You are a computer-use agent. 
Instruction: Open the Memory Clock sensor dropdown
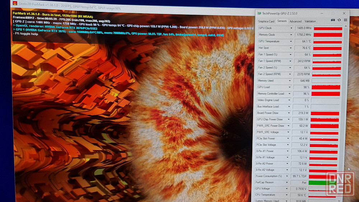[x=291, y=35]
